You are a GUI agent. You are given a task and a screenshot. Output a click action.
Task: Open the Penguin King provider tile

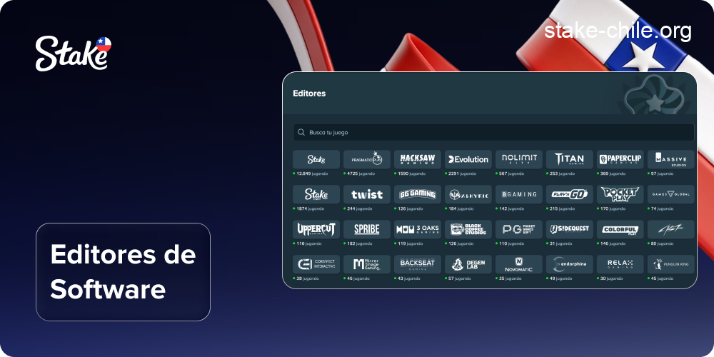pyautogui.click(x=671, y=264)
